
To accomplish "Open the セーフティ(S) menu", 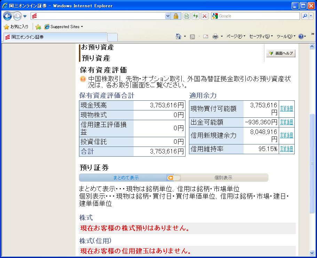I will [261, 36].
